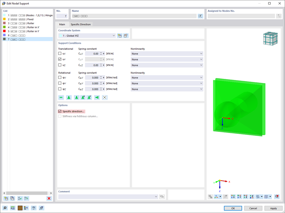Enable the uX translational support checkbox
Screen dimensions: 285x213
(x=60, y=53)
